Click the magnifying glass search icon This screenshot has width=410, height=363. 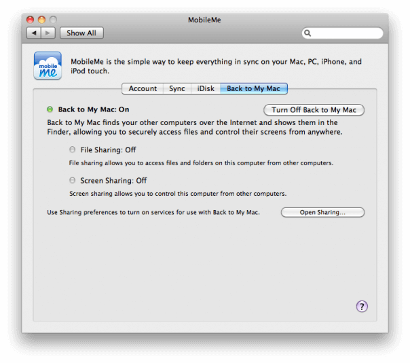307,33
